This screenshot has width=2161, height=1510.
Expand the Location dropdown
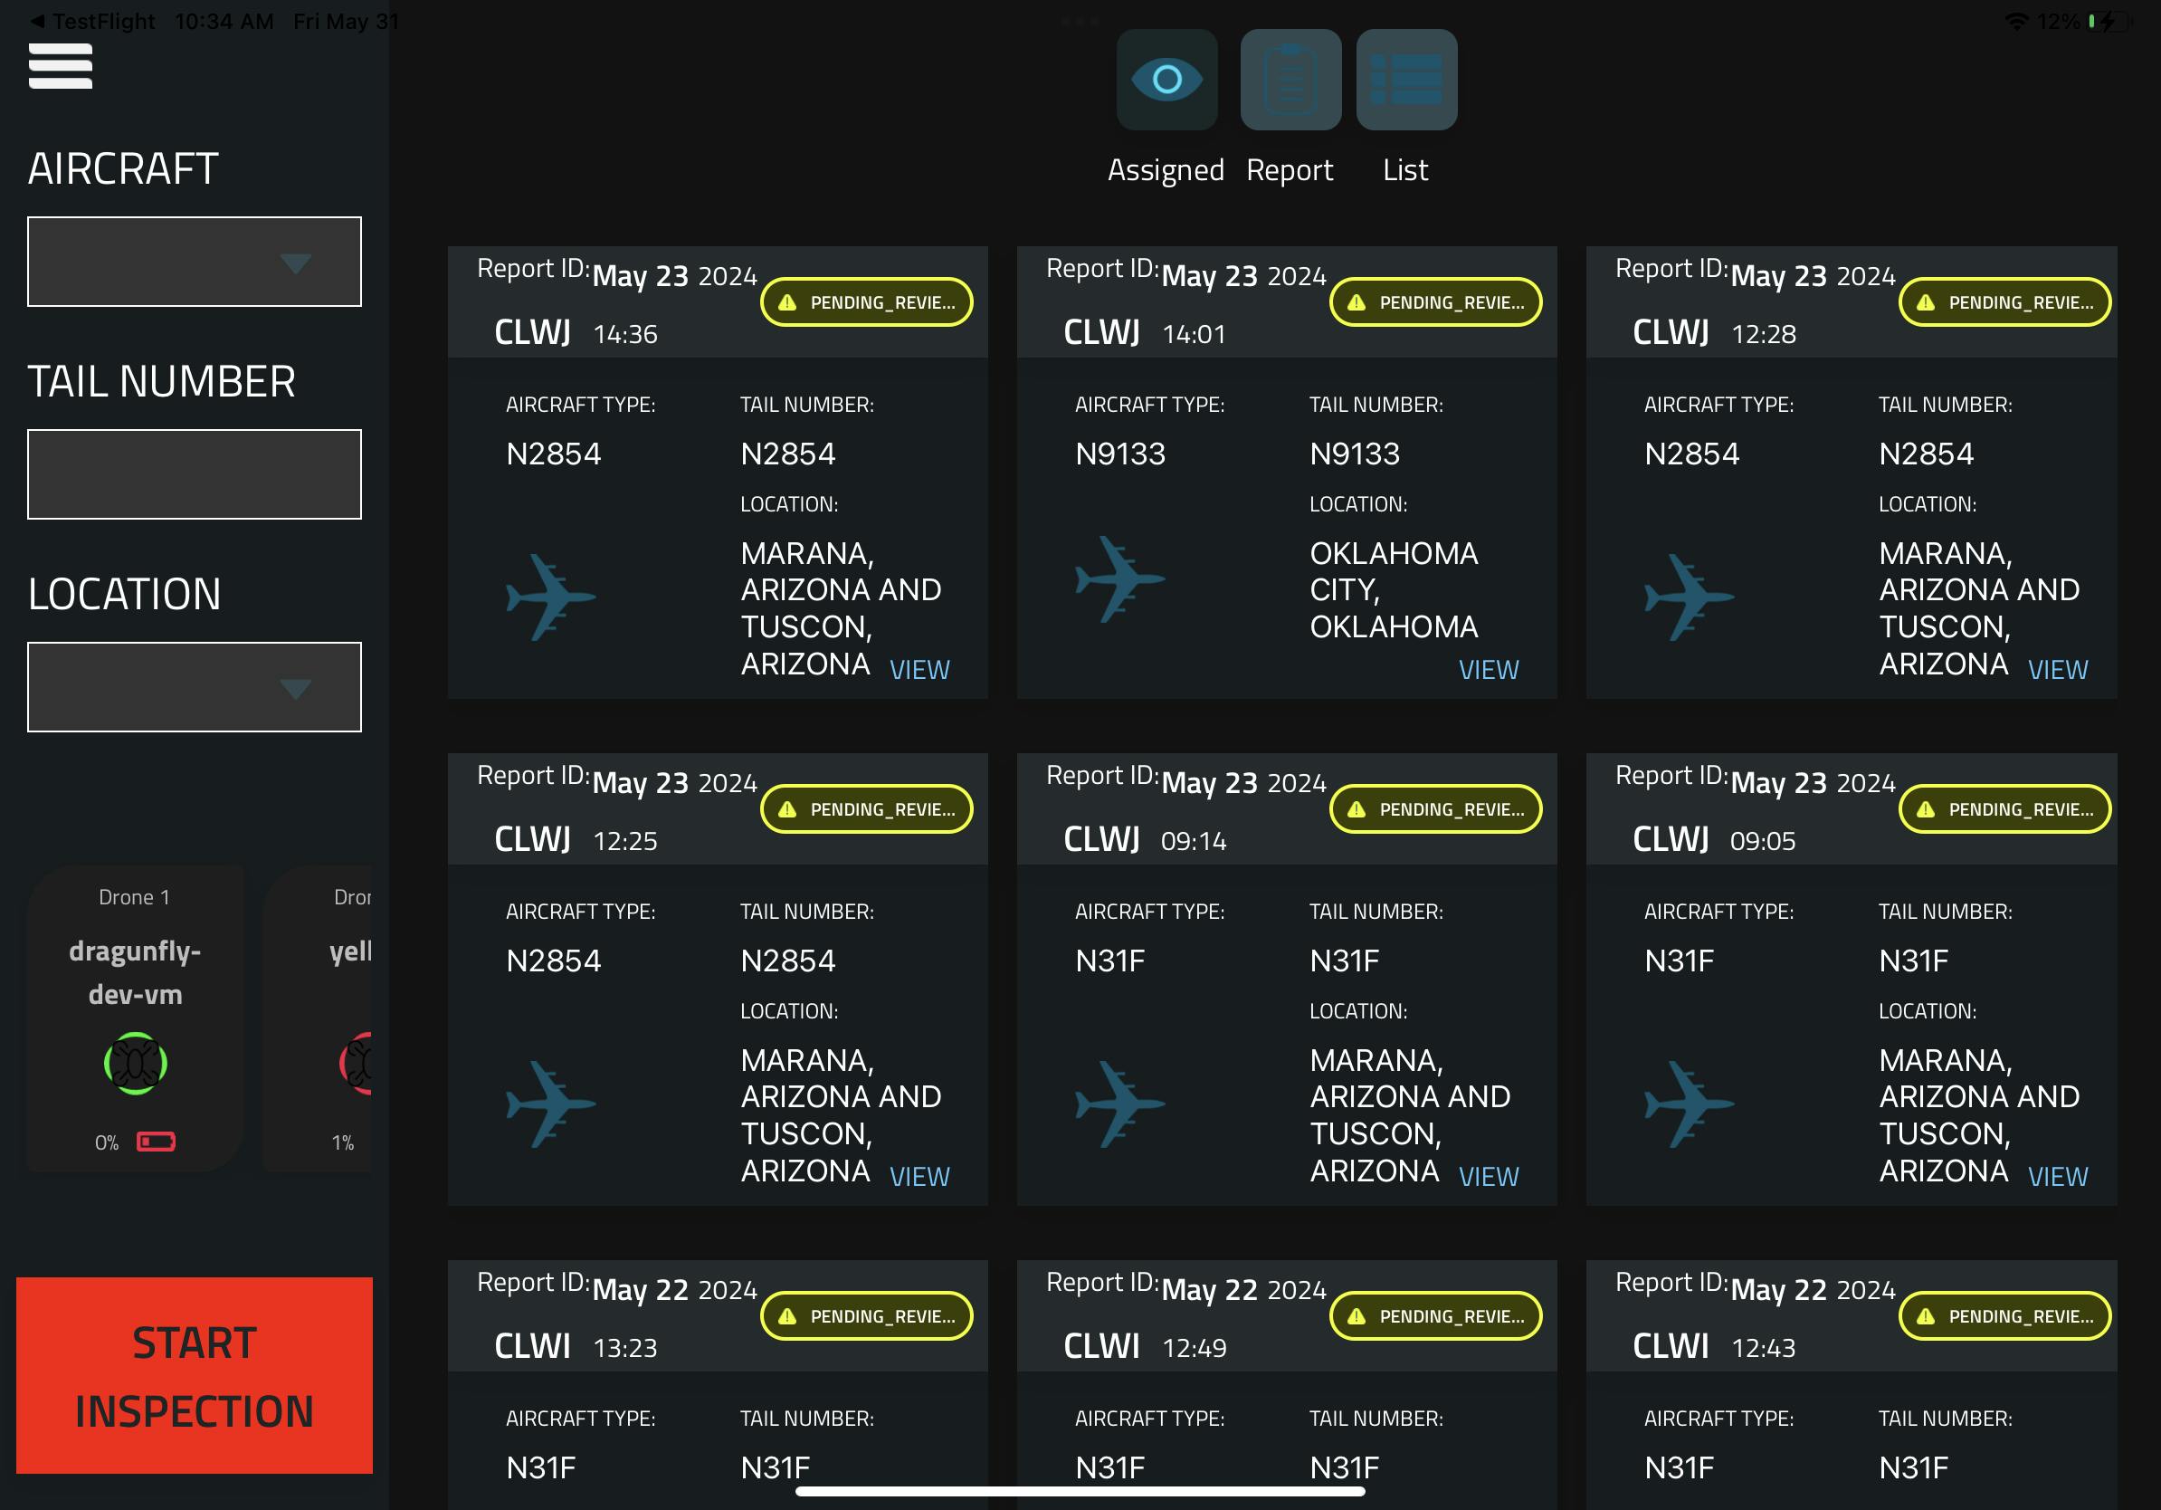tap(194, 687)
